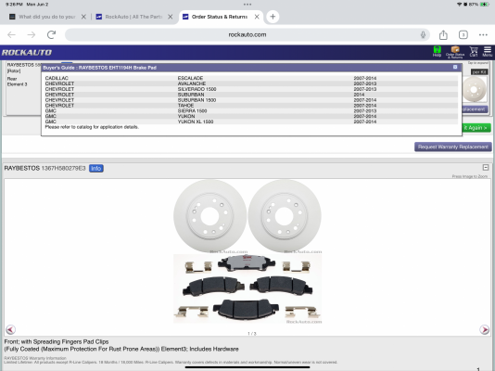Open the RockAuto Menu hamburger icon

487,51
